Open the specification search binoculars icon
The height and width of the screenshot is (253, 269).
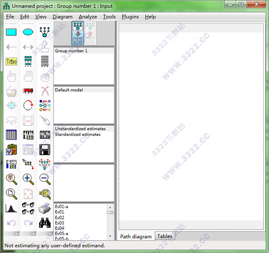[x=45, y=222]
